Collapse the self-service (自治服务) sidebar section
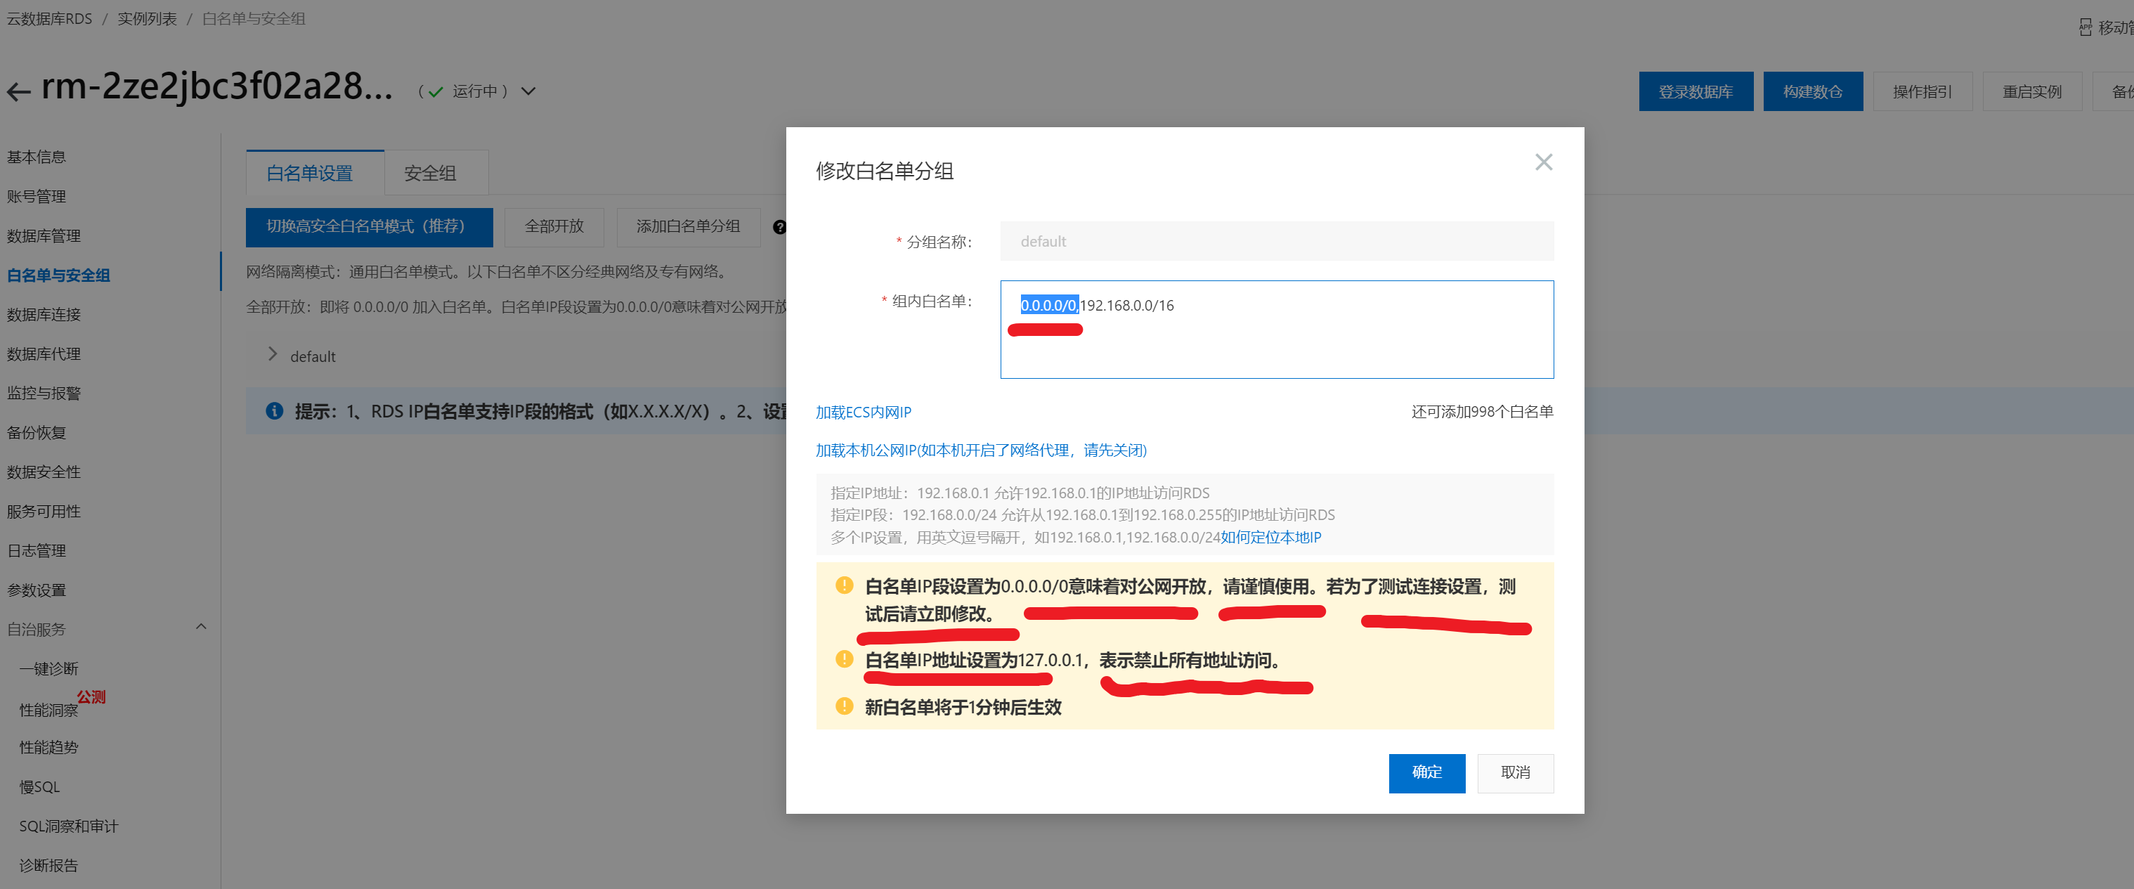This screenshot has width=2134, height=889. [x=200, y=627]
